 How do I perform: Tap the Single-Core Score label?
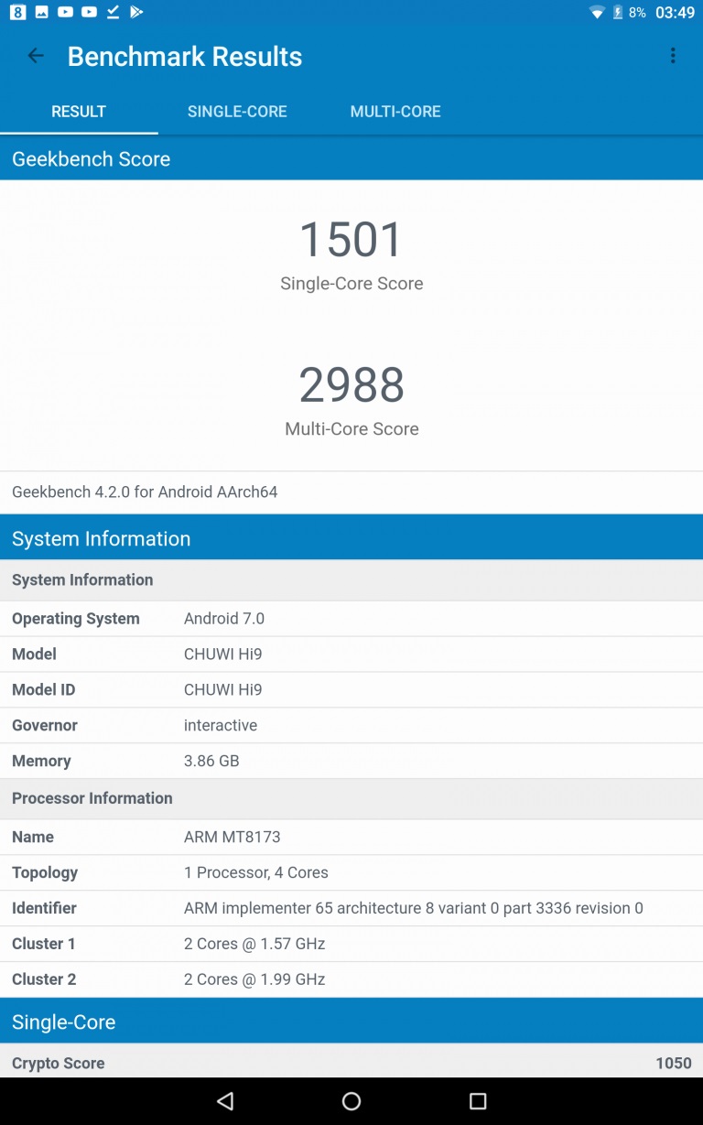coord(351,284)
